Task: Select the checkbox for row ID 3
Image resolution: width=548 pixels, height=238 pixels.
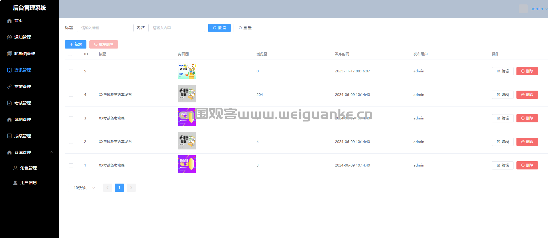Action: 71,118
